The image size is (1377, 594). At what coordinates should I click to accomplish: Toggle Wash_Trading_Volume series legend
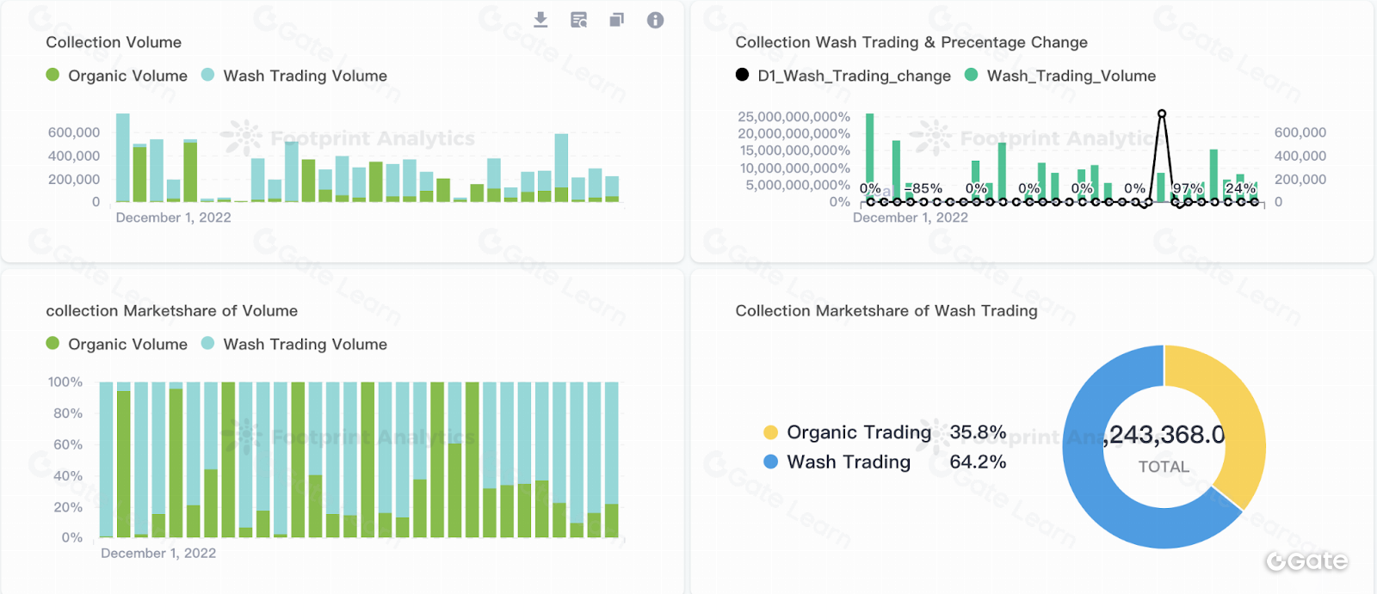tap(971, 75)
